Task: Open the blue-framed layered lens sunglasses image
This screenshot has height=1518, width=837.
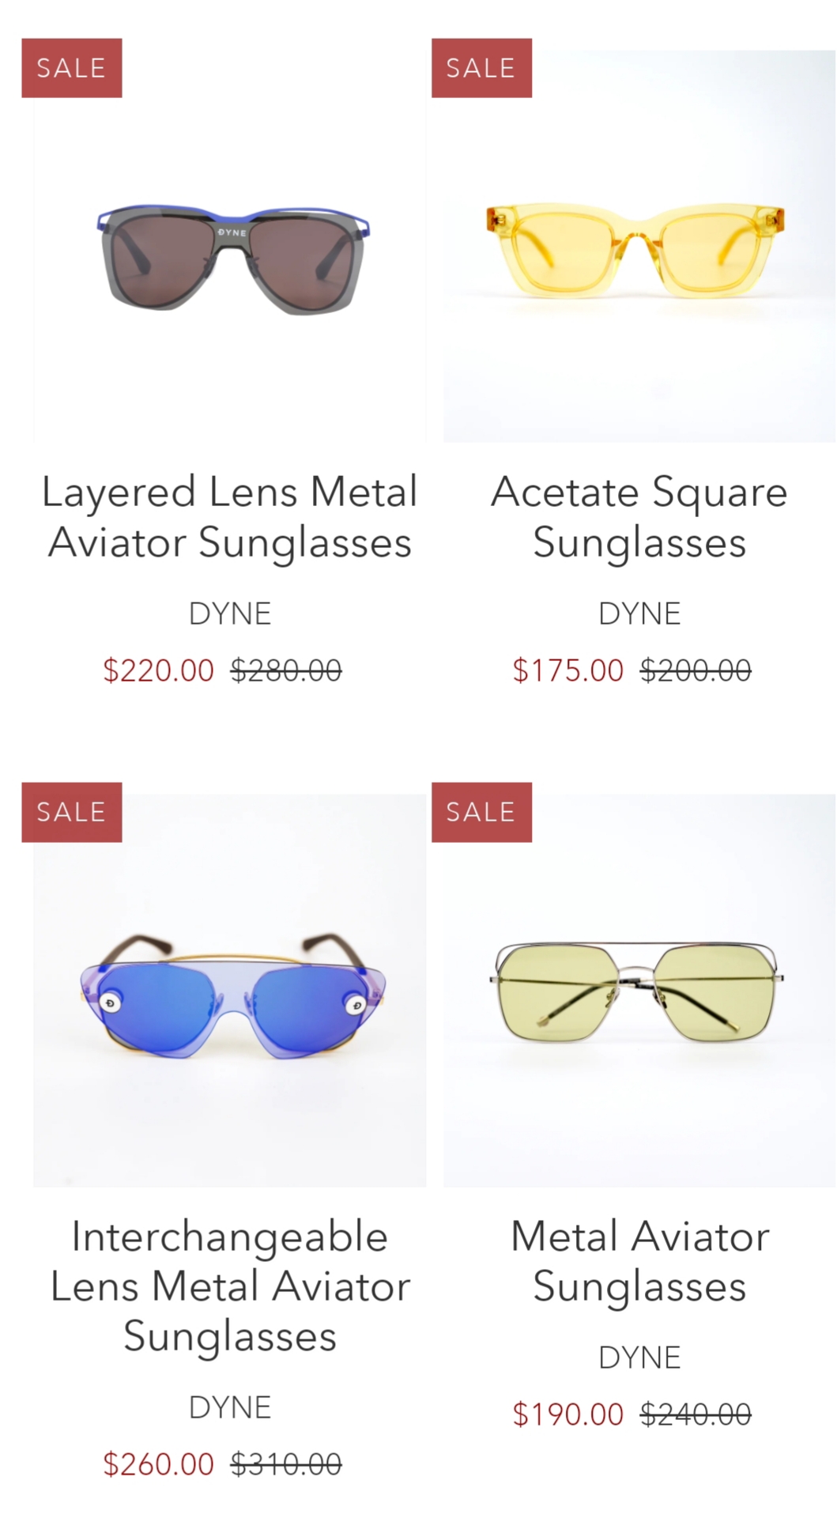Action: pos(229,246)
